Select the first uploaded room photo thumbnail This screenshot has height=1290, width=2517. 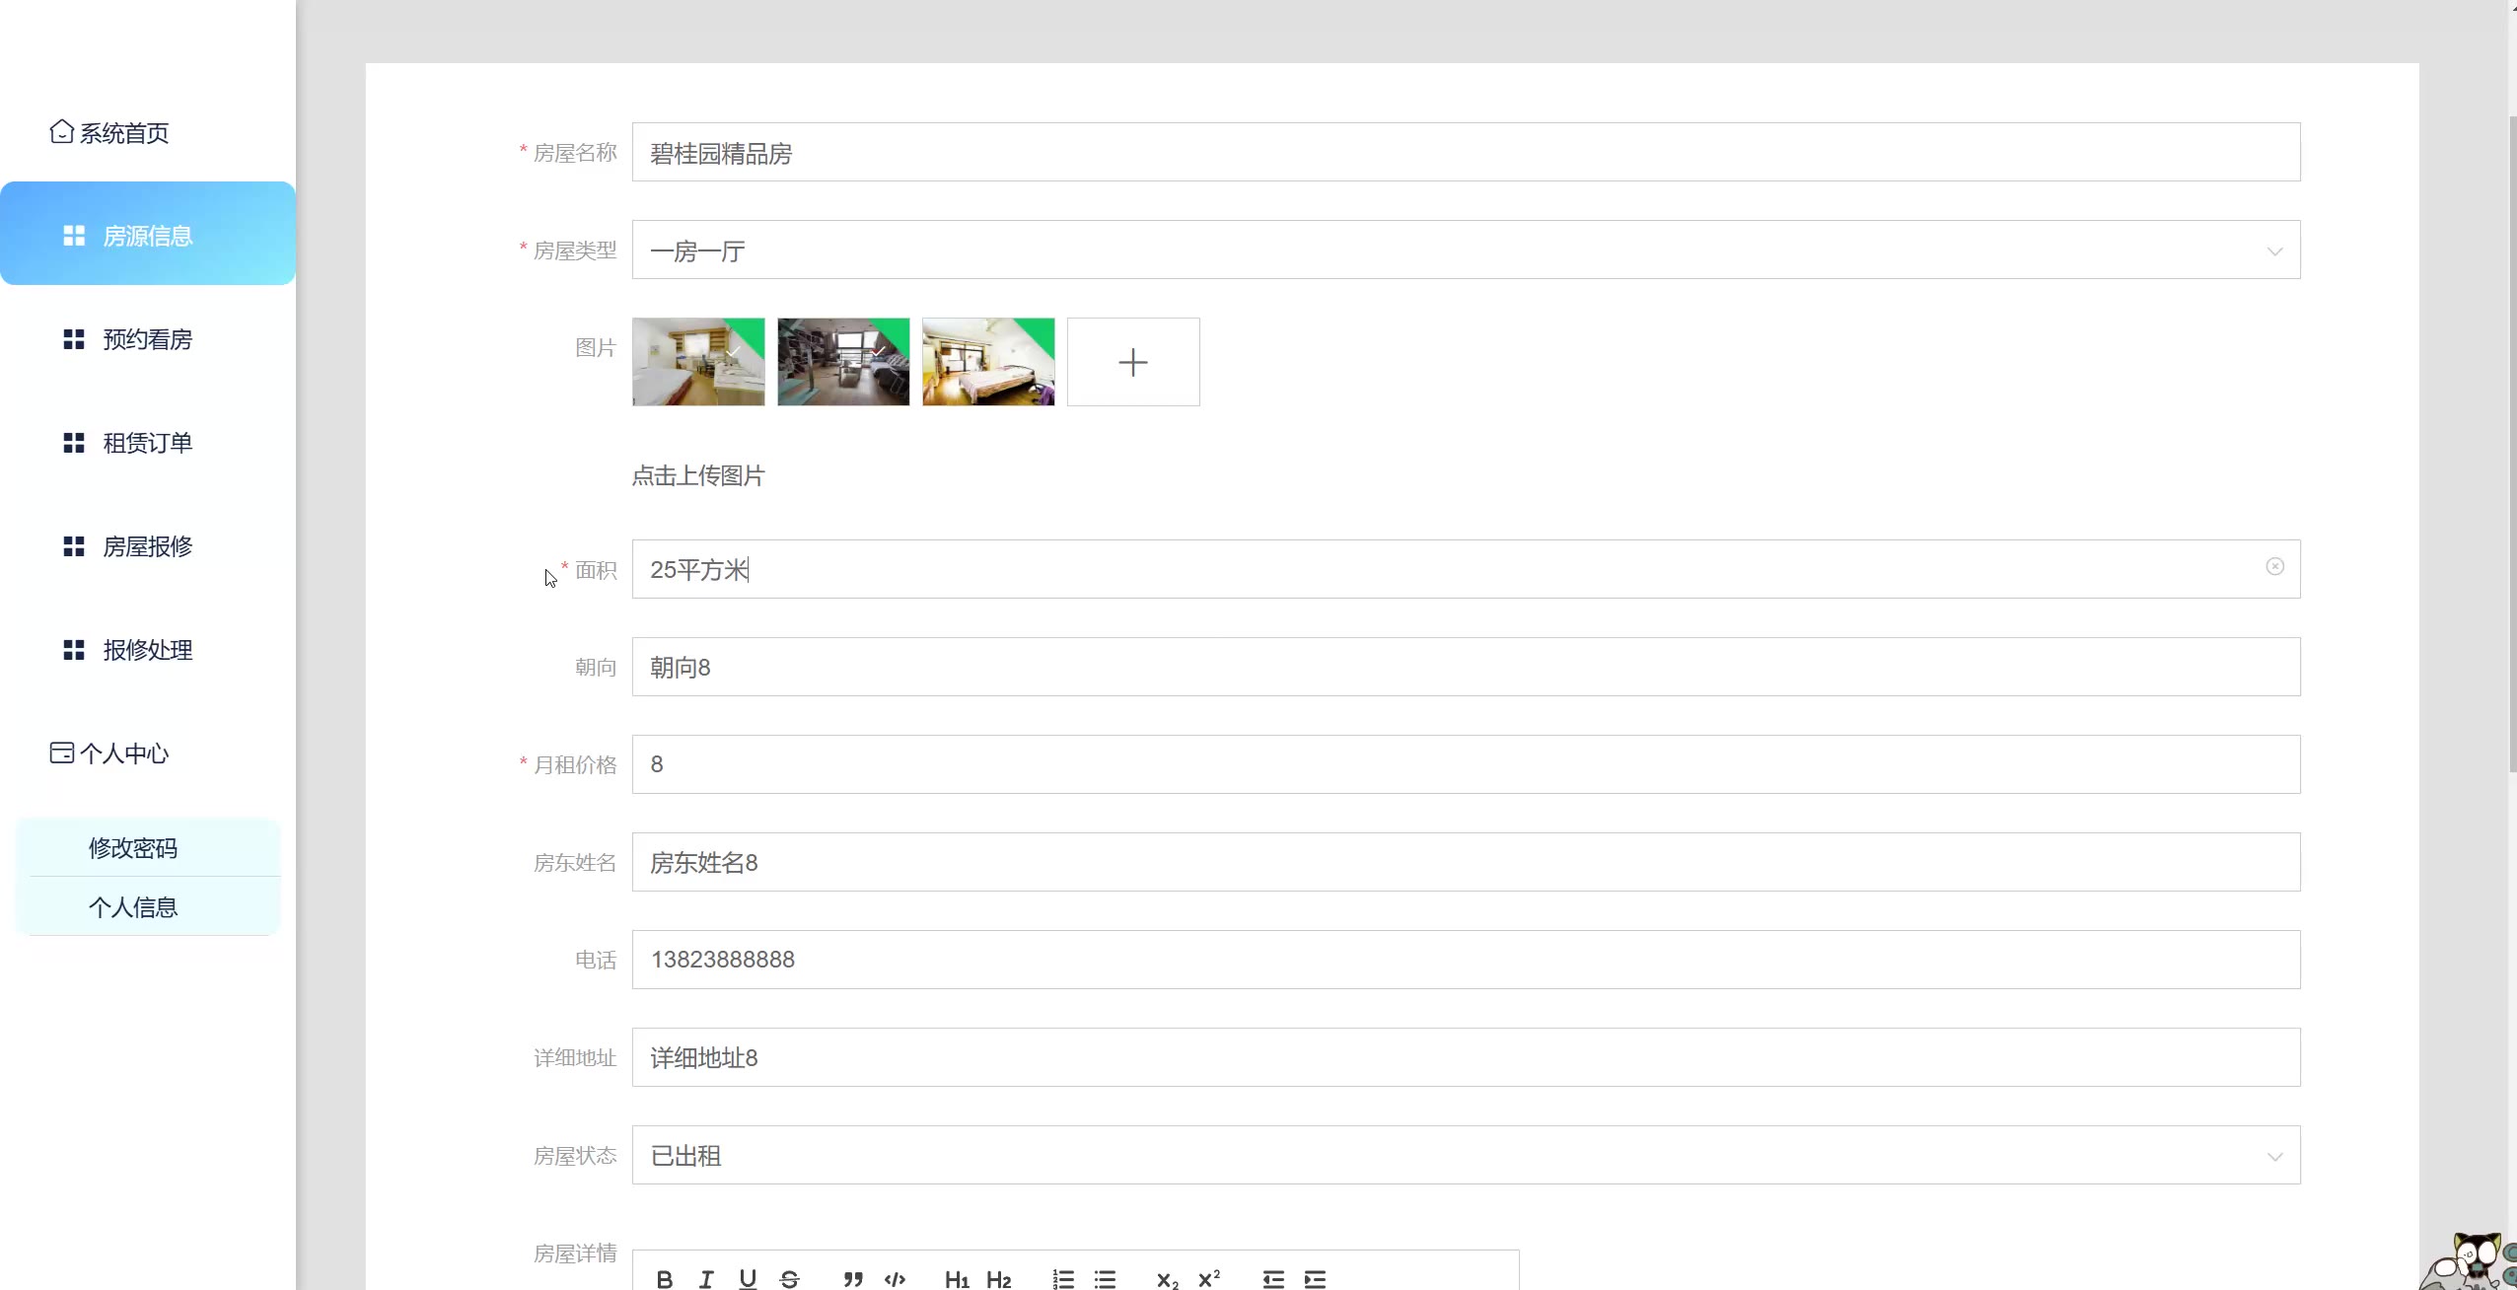tap(698, 362)
